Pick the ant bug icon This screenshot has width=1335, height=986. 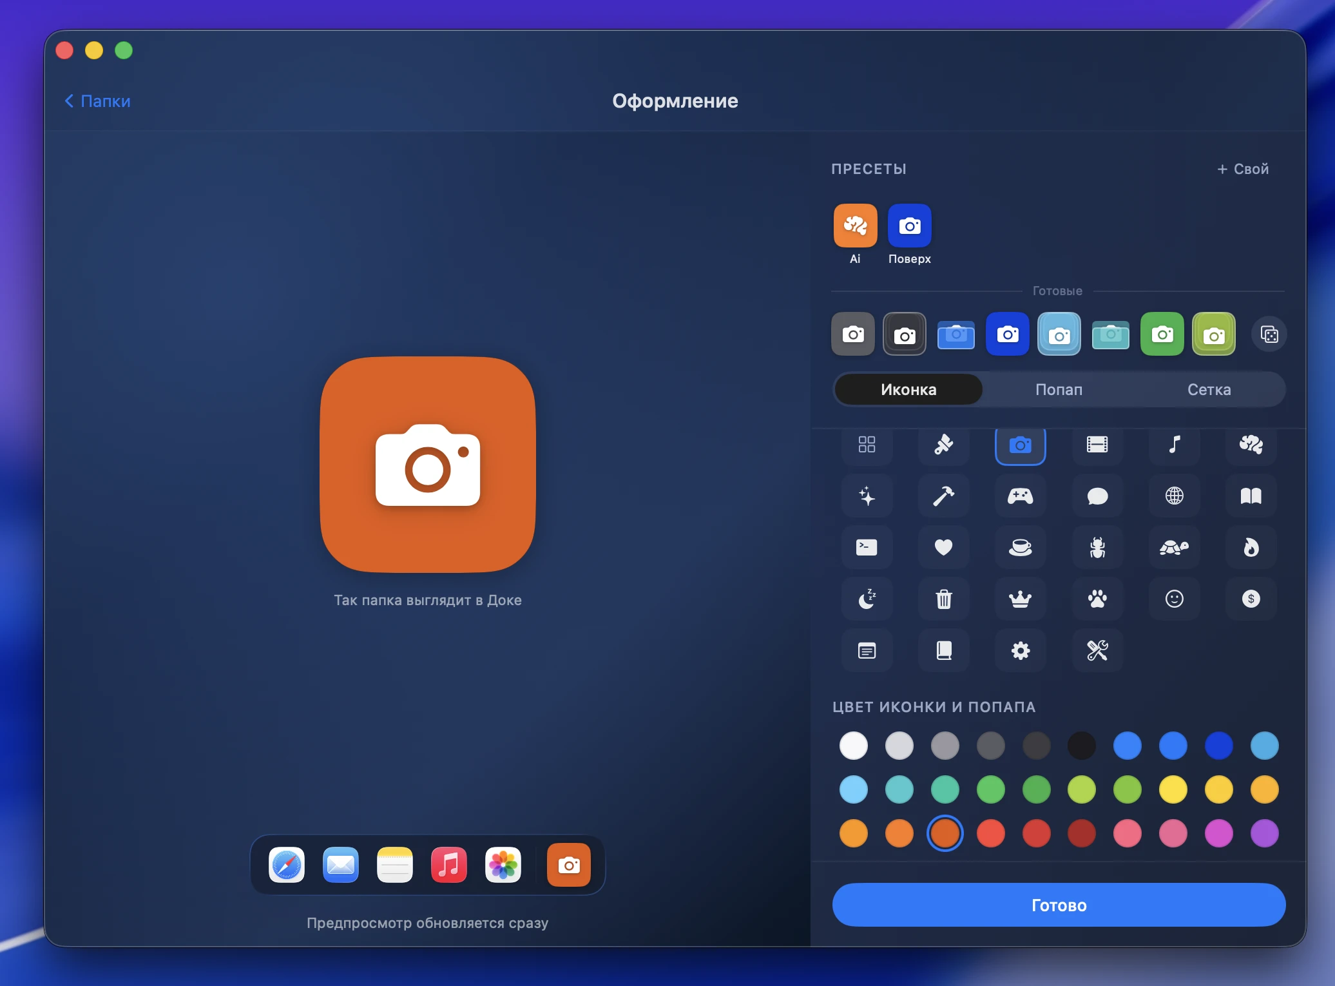pyautogui.click(x=1097, y=547)
